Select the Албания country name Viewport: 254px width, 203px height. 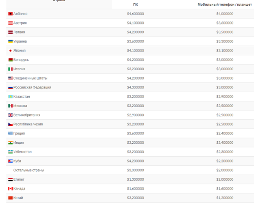coord(20,14)
